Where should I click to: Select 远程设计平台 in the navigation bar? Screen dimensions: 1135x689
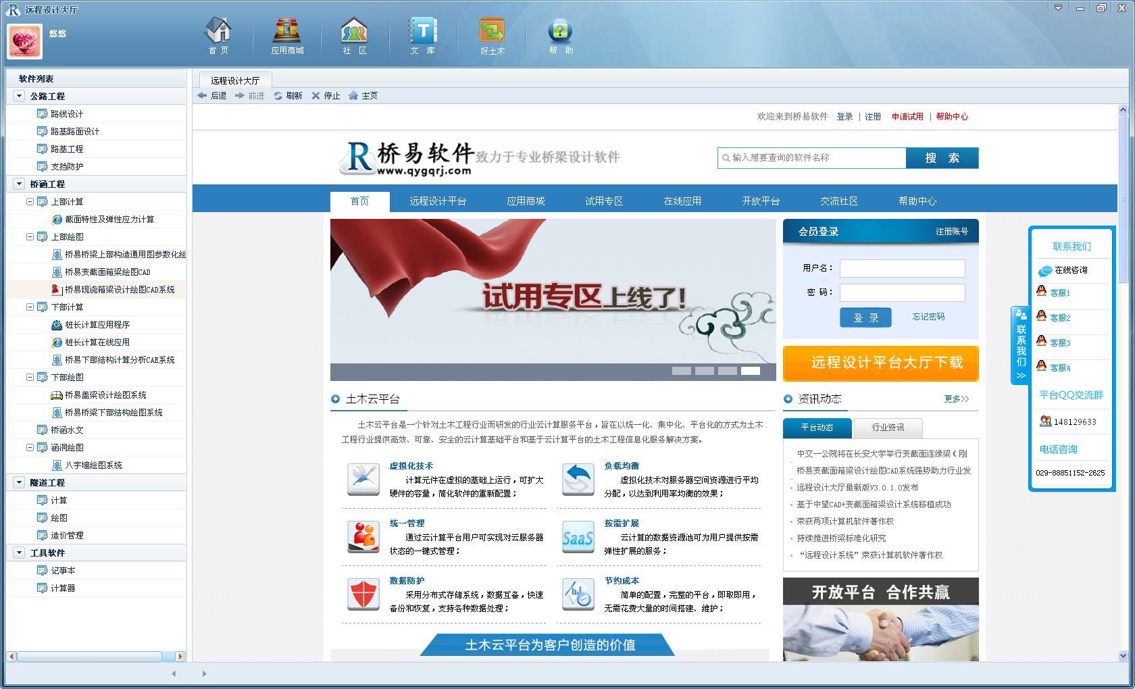point(437,201)
